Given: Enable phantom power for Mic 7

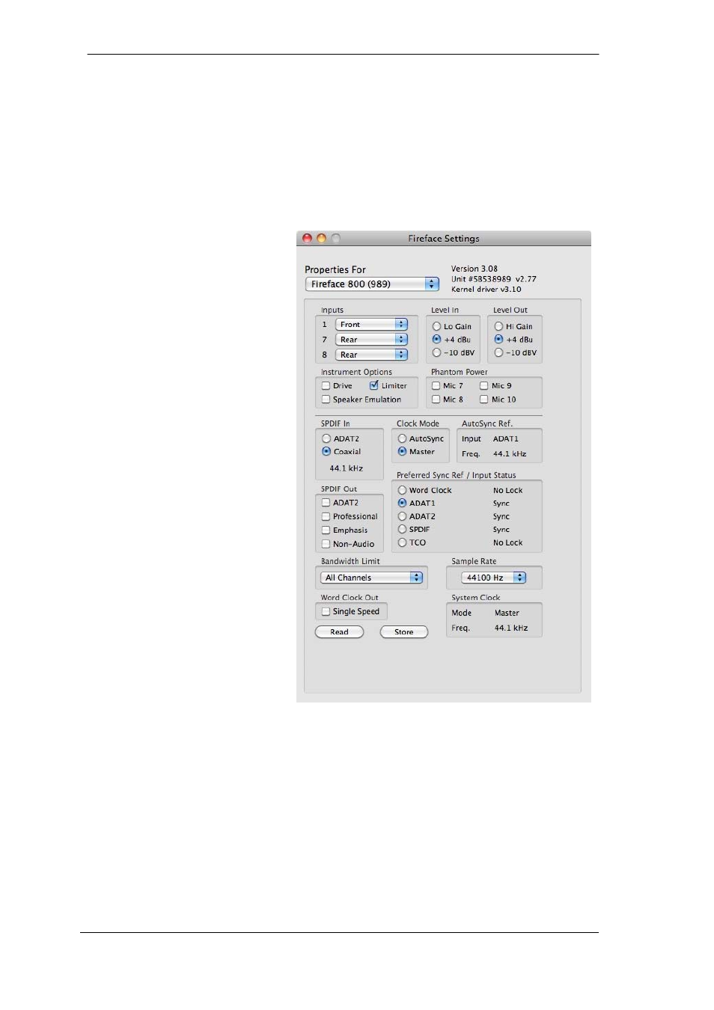Looking at the screenshot, I should pos(436,386).
